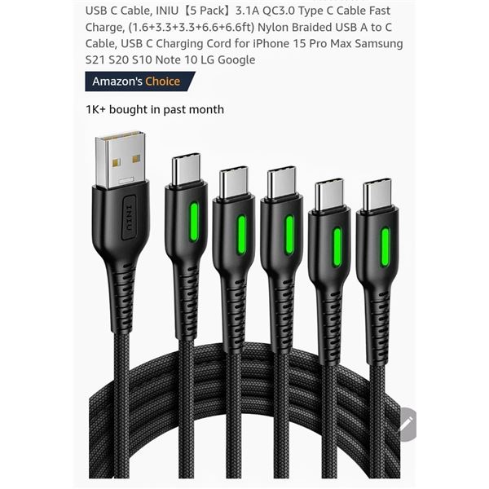Click the fifth USB-C connector's green LED
Screen dimensions: 489x489
click(385, 247)
